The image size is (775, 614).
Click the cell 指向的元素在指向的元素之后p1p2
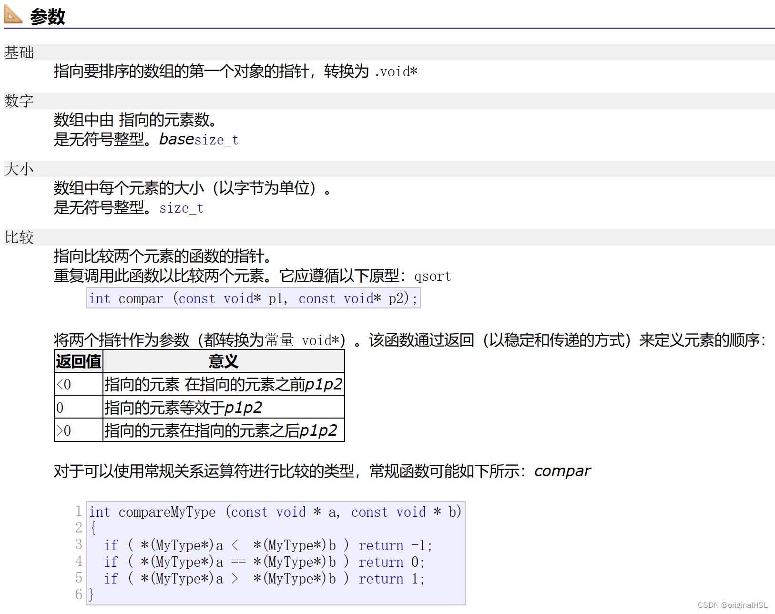(x=224, y=430)
